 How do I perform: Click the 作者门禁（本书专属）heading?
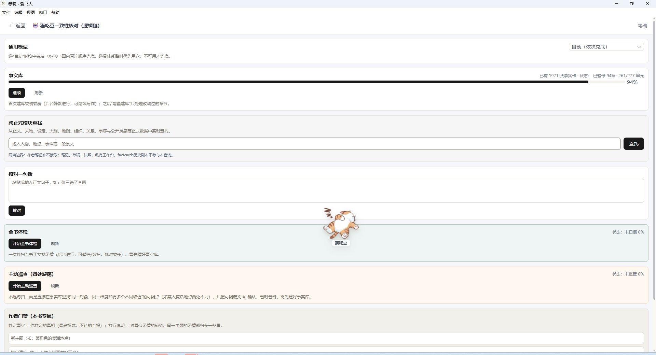pos(31,316)
